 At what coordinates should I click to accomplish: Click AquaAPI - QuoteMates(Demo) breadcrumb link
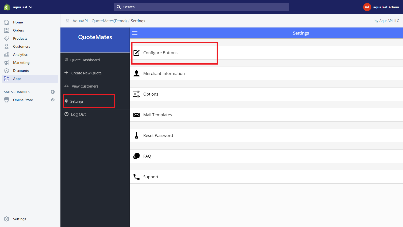99,21
